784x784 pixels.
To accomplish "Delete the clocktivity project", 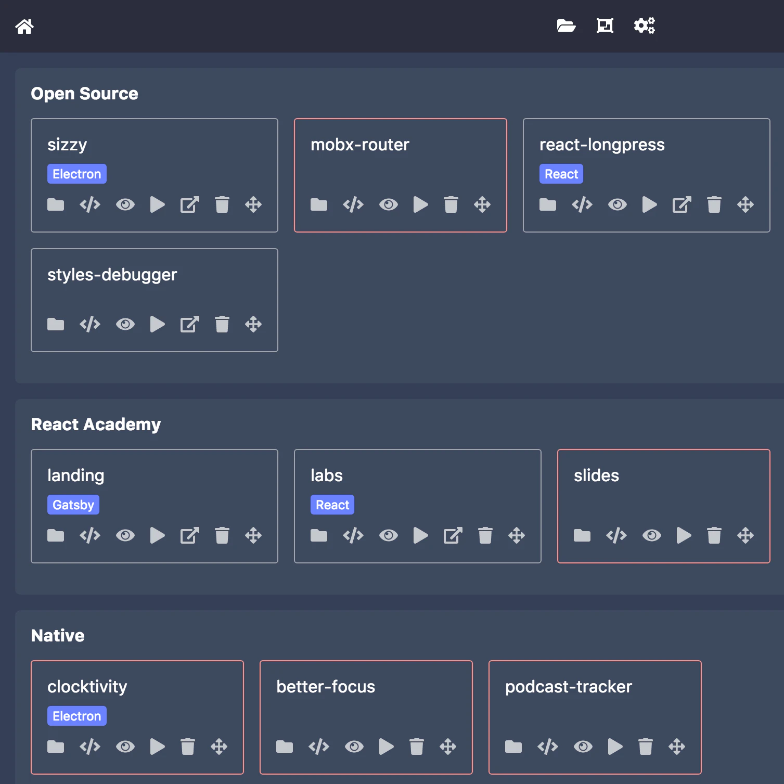I will 188,747.
